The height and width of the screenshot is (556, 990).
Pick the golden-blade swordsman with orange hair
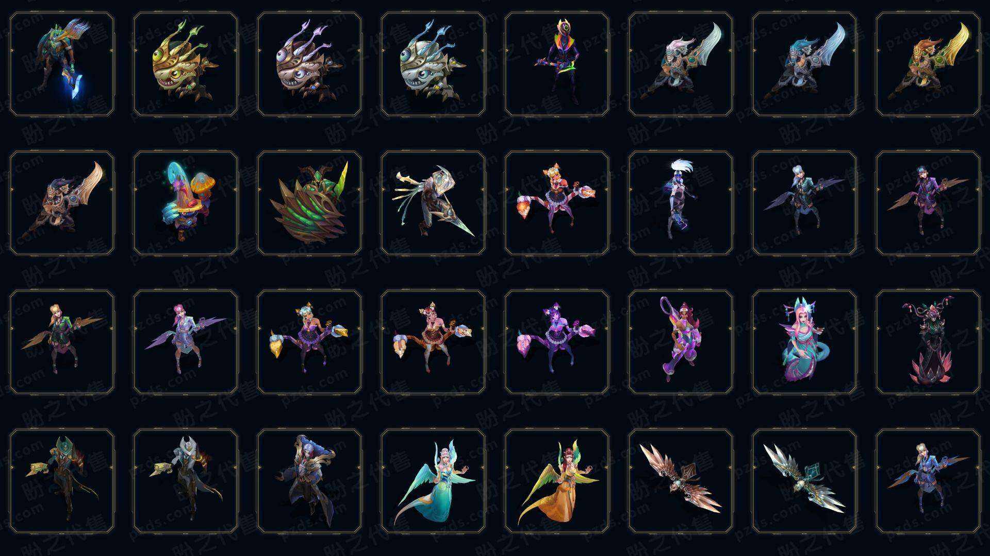[x=928, y=64]
